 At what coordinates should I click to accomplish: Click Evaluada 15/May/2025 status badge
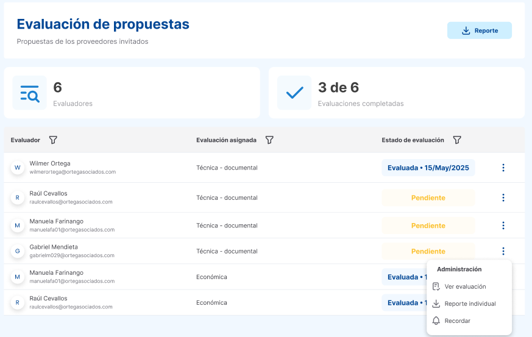click(x=428, y=168)
